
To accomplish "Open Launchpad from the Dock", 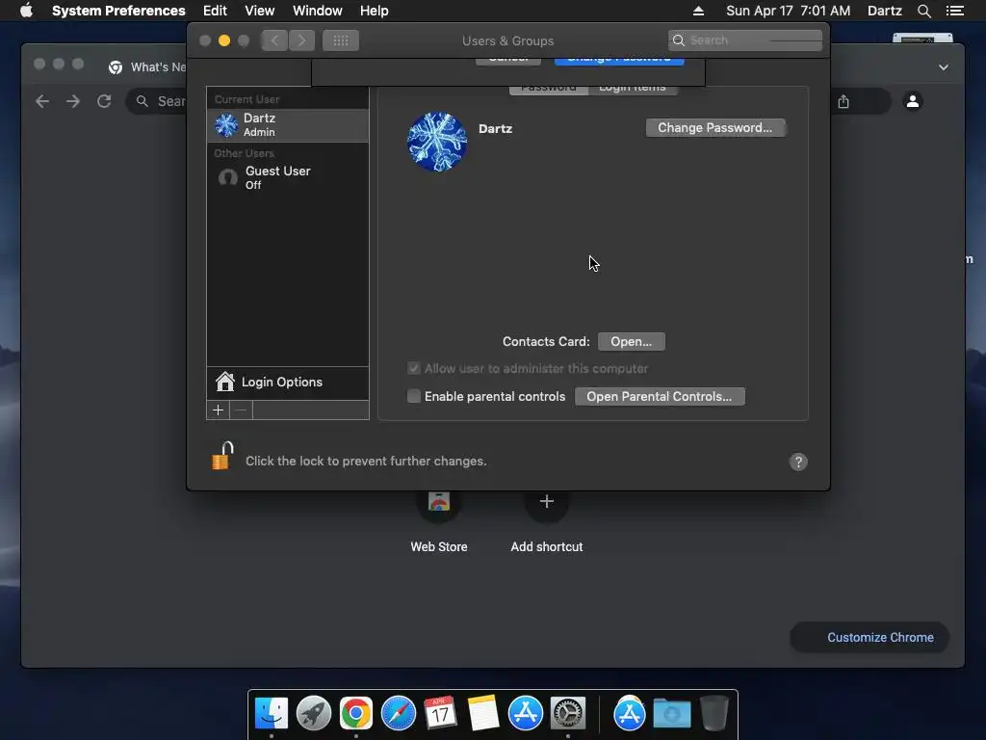I will [x=314, y=714].
